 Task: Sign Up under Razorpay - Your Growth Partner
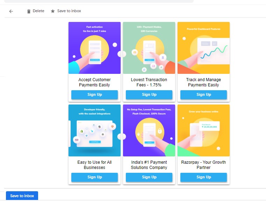[x=203, y=177]
